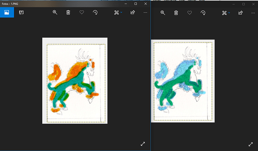Add left photo to favorites with heart

(82, 12)
